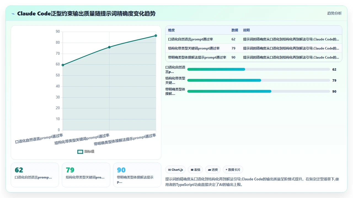Screen dimensions: 353x198
Task: Click table cell value 90
Action: (x=233, y=57)
